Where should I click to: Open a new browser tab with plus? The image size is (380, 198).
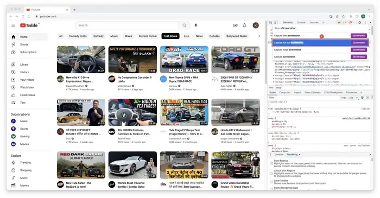pyautogui.click(x=74, y=10)
